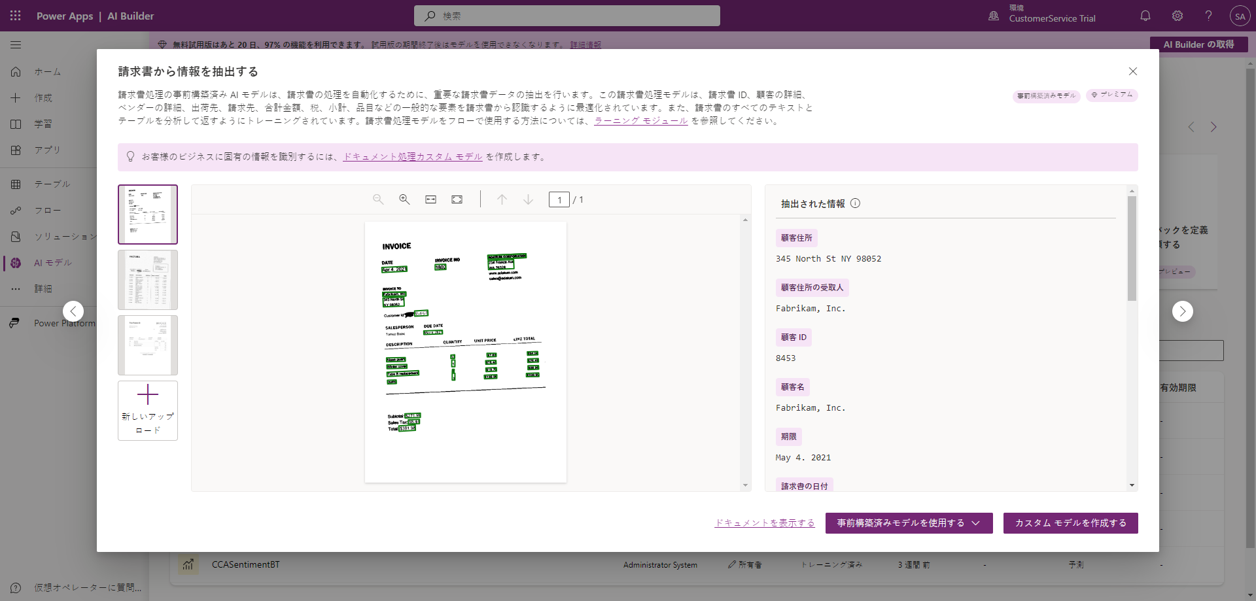Open アプリ in the sidebar

pyautogui.click(x=47, y=150)
